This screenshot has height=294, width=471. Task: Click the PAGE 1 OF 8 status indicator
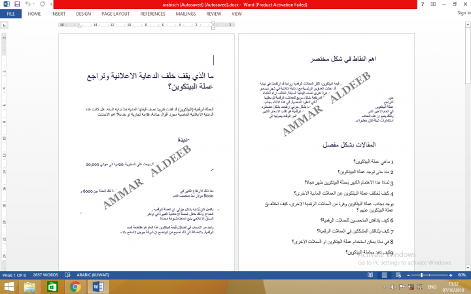tap(14, 275)
